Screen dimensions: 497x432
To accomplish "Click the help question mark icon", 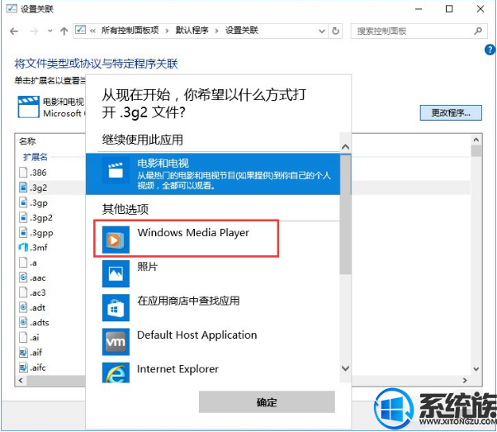I will coord(490,50).
